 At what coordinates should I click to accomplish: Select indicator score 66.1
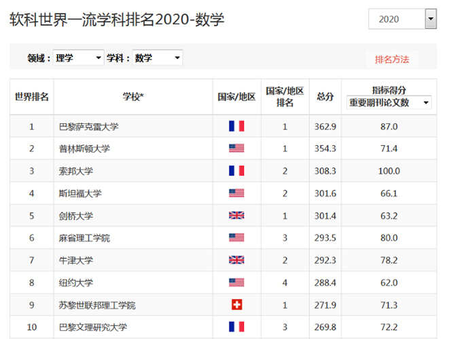click(389, 193)
